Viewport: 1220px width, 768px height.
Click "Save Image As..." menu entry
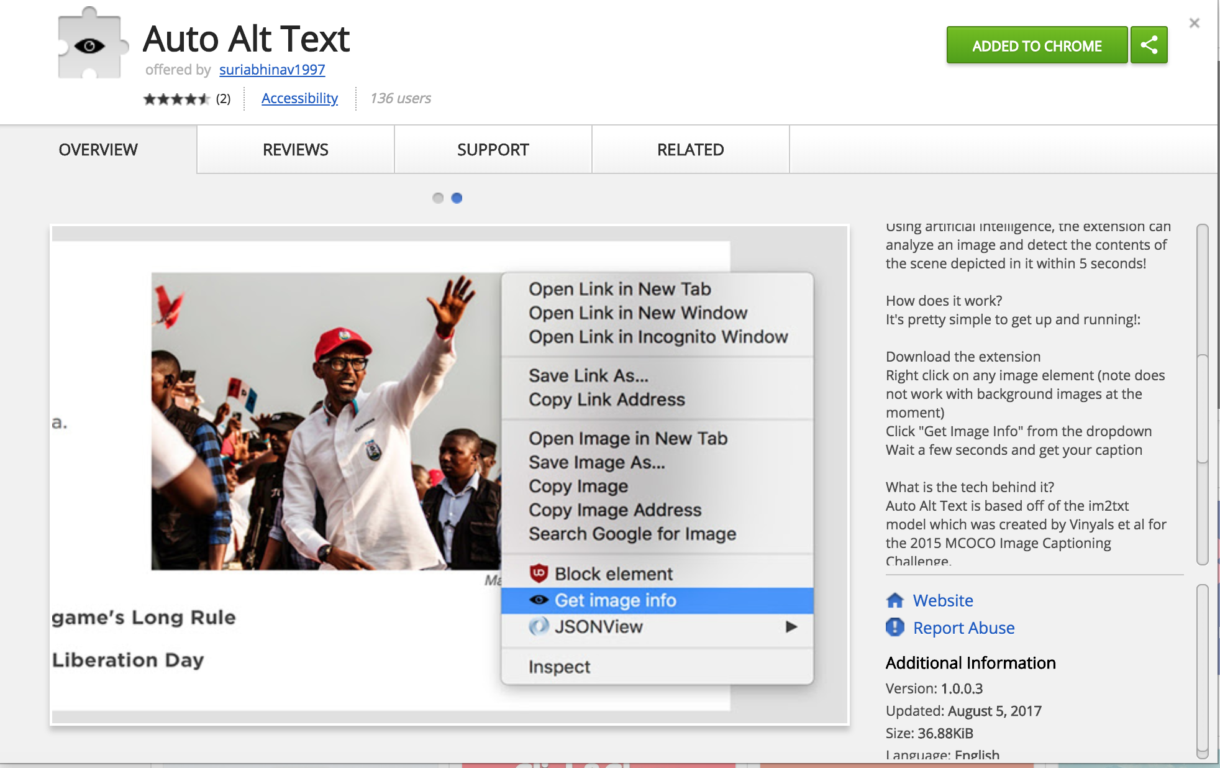click(596, 462)
